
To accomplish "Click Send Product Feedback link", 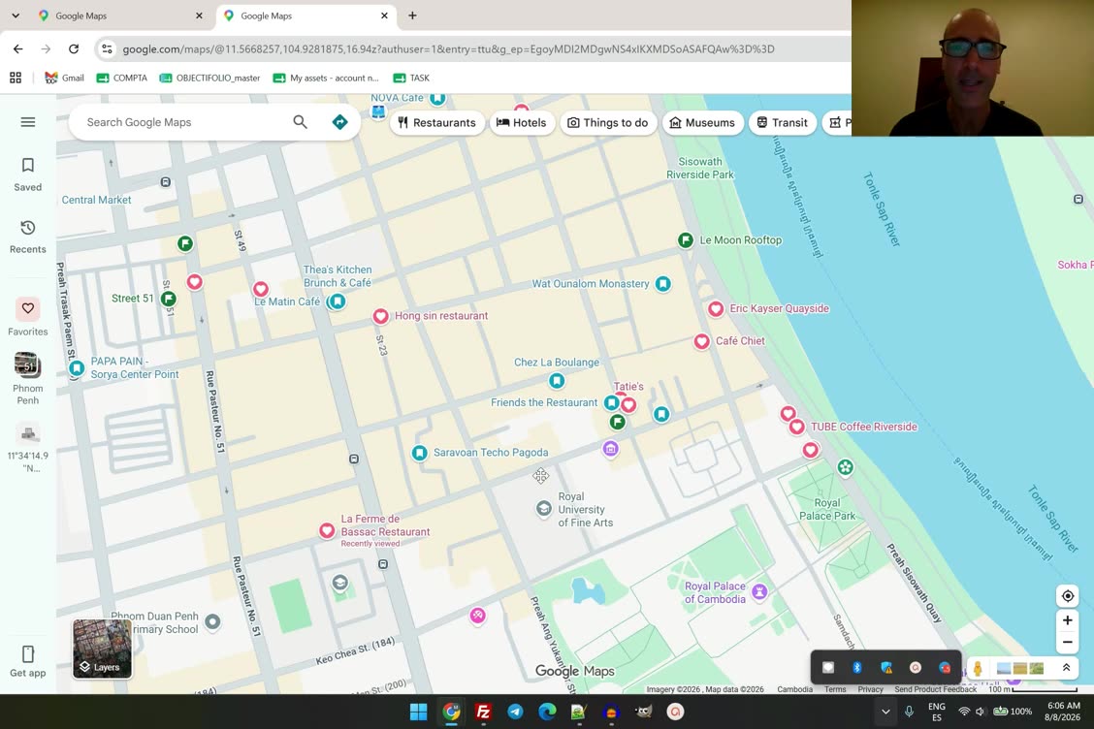I will [935, 689].
